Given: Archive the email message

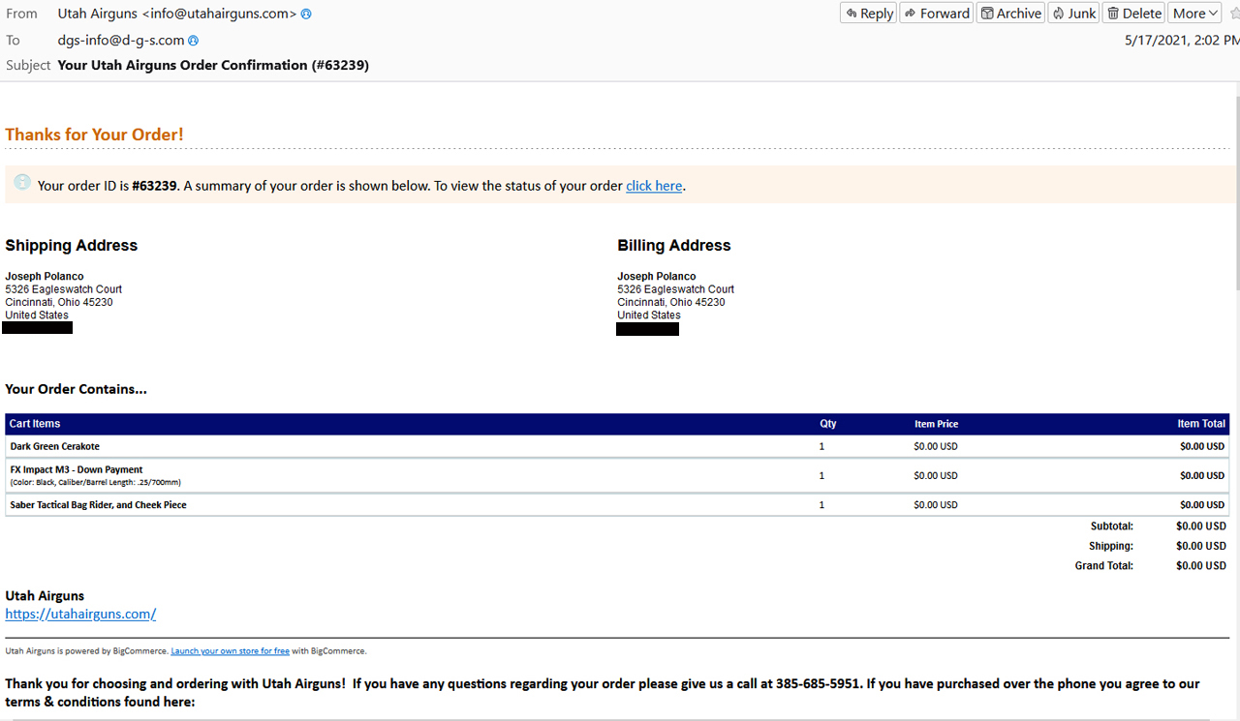Looking at the screenshot, I should (1010, 13).
